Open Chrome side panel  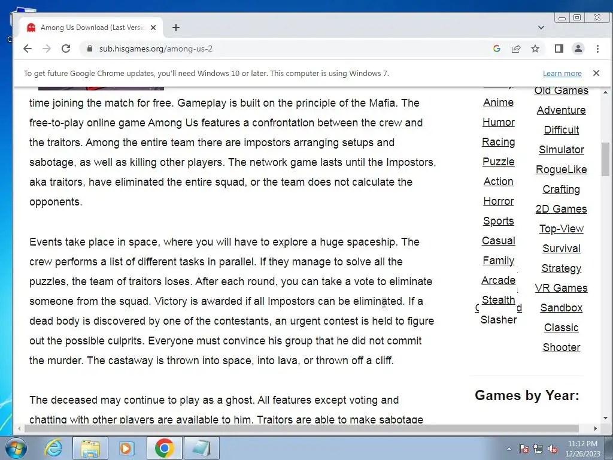tap(559, 49)
